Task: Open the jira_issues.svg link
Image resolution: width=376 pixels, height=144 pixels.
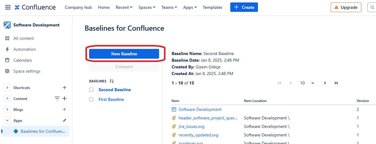Action: (191, 126)
